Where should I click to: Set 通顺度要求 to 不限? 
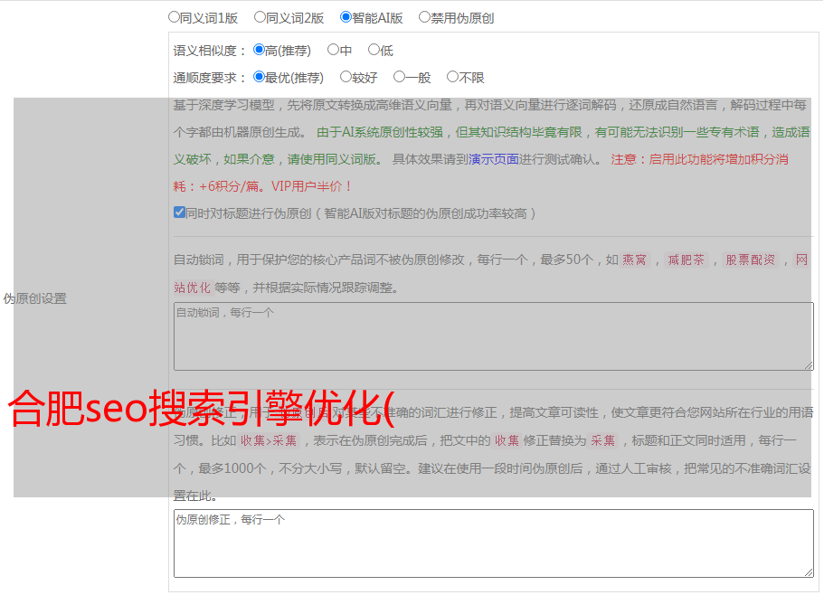click(452, 77)
